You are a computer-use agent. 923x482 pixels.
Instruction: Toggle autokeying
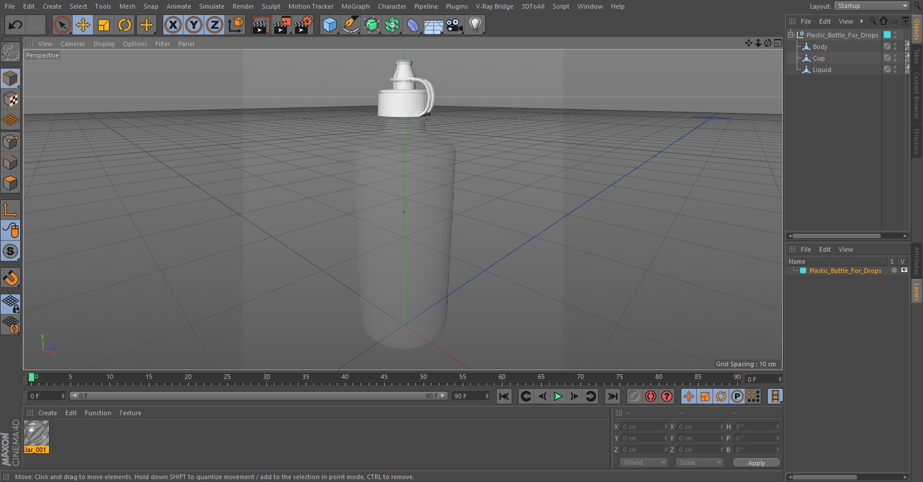[x=651, y=396]
